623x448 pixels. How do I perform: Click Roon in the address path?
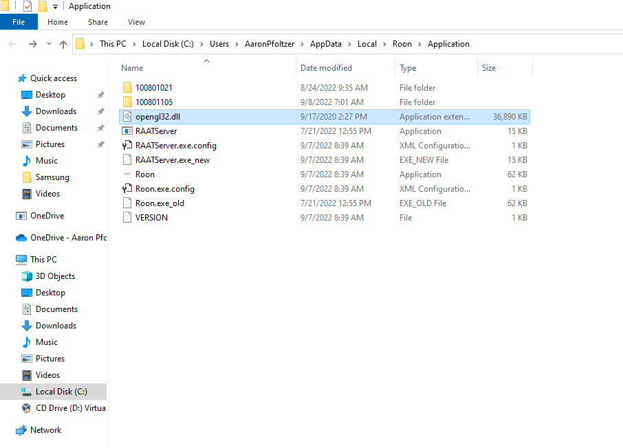[x=402, y=44]
